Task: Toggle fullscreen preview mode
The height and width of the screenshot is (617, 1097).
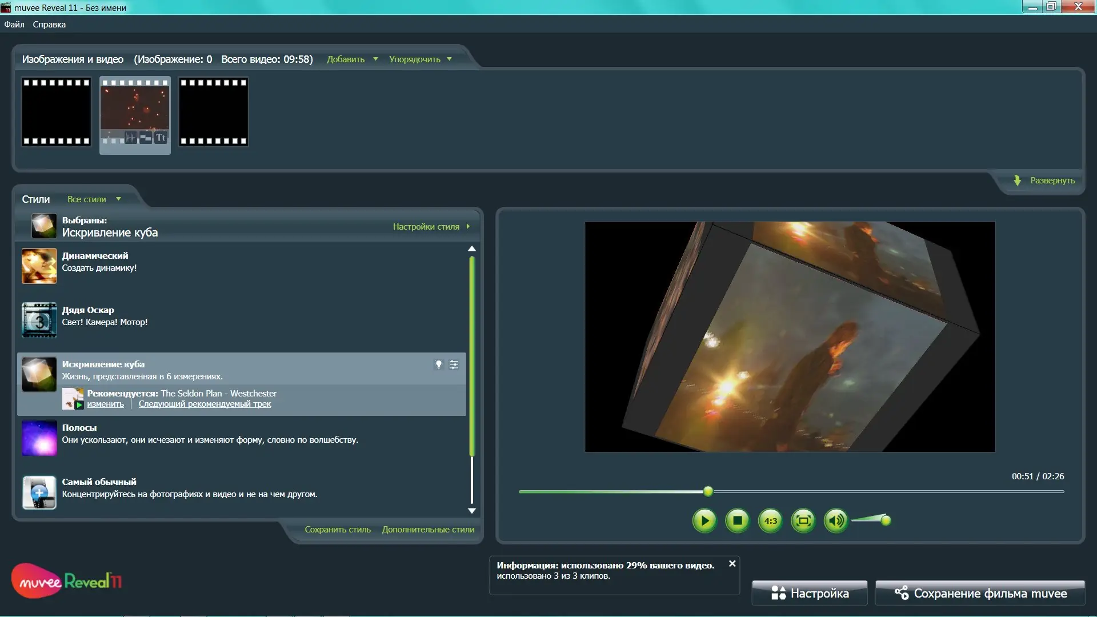Action: pyautogui.click(x=803, y=520)
